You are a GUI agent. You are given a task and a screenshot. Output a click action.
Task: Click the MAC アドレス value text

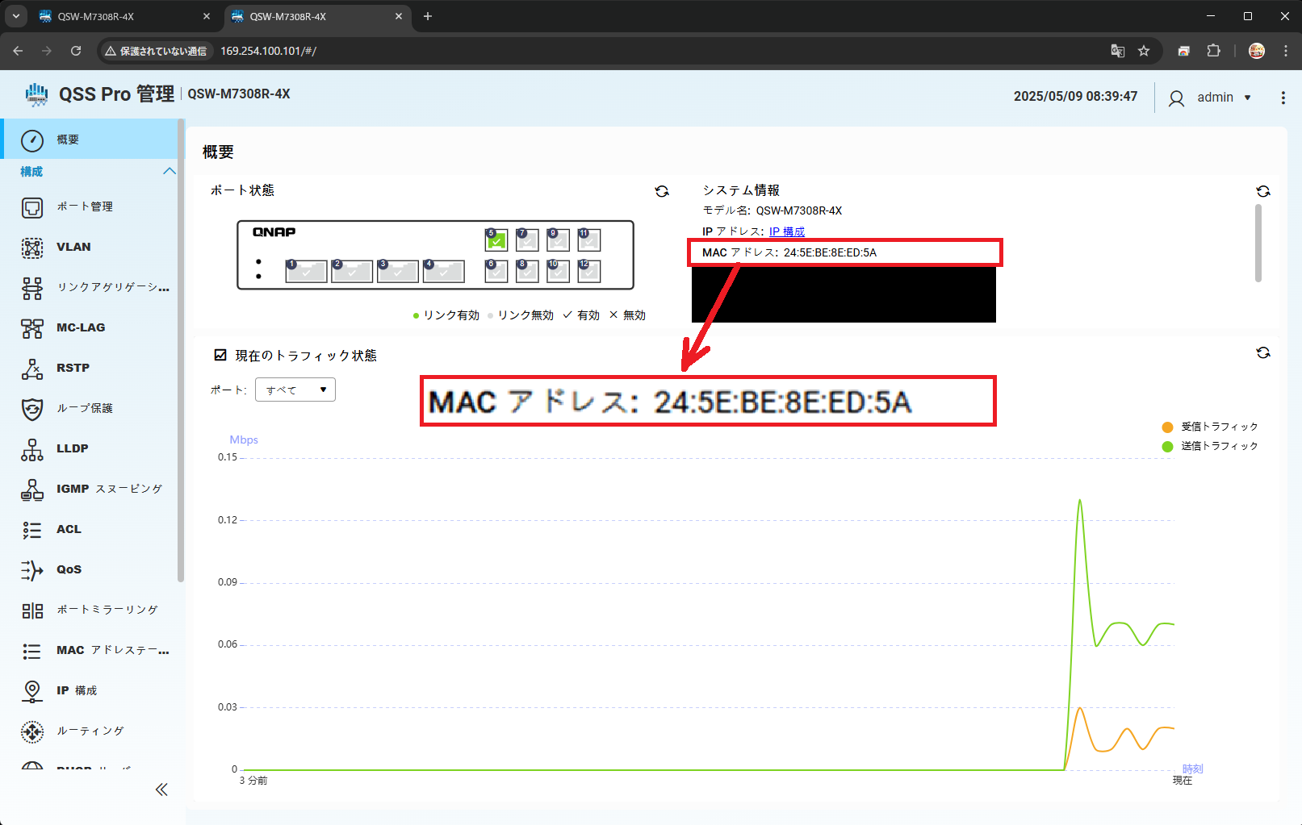tap(830, 252)
